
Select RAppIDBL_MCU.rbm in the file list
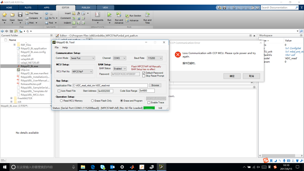(x=32, y=95)
